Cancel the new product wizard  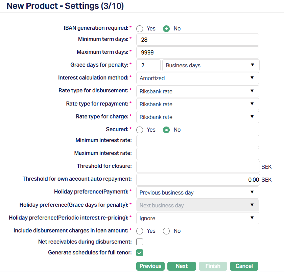pos(244,266)
